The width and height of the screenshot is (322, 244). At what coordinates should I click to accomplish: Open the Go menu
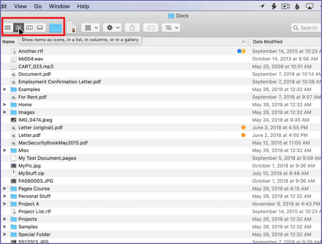38,6
